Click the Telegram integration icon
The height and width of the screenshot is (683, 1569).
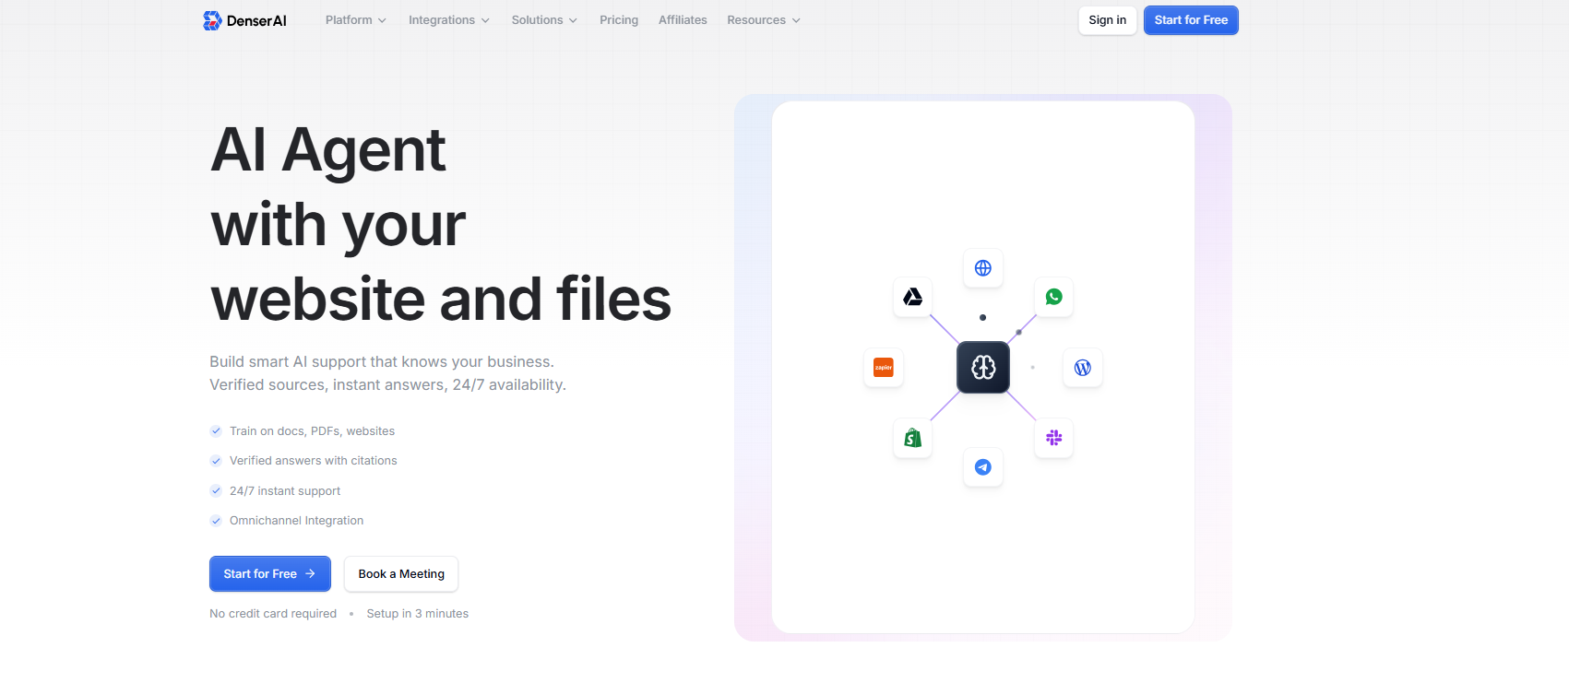[983, 467]
